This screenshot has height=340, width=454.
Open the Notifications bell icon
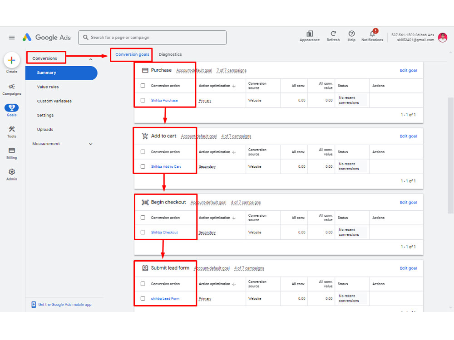[x=372, y=34]
